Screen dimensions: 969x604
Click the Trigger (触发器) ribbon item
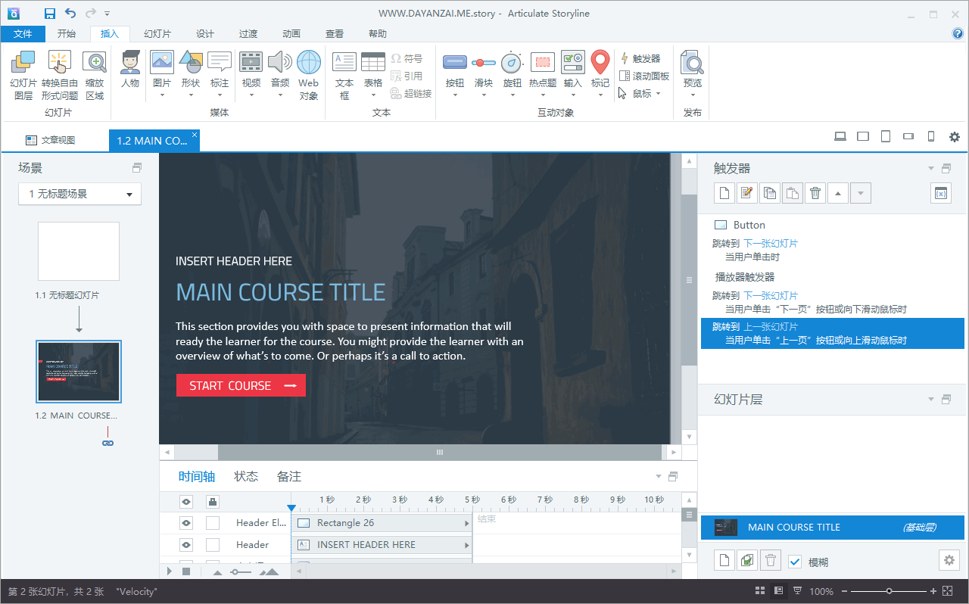(x=640, y=58)
